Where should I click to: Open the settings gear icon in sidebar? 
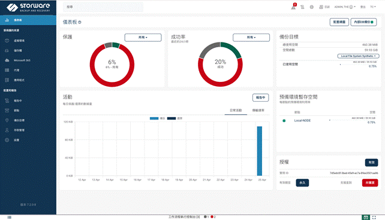[7, 140]
